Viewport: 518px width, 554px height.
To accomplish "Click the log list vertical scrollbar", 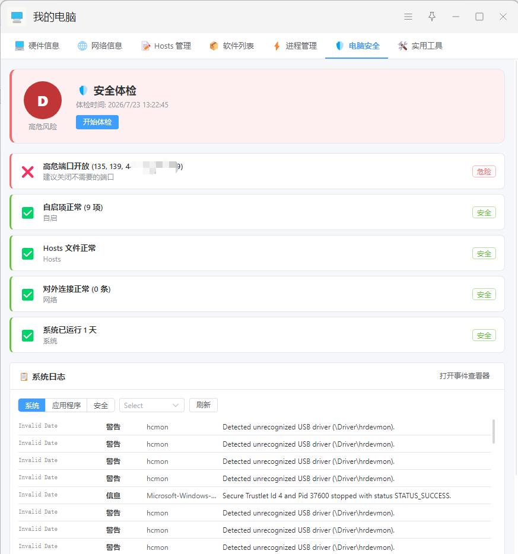I will click(x=494, y=431).
